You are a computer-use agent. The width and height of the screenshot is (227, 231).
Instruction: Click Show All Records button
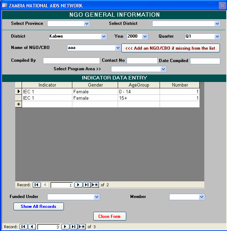coord(39,207)
